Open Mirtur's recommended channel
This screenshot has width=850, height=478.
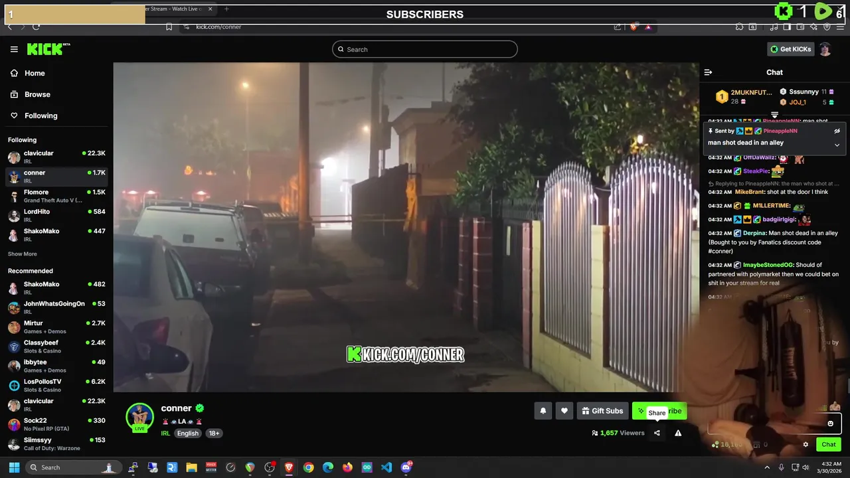coord(56,327)
